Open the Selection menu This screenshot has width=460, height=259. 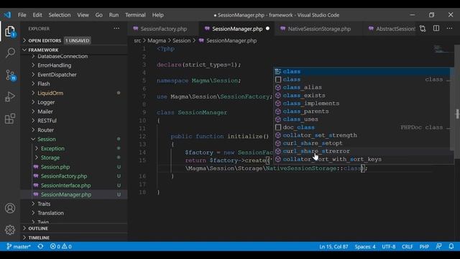tap(60, 14)
